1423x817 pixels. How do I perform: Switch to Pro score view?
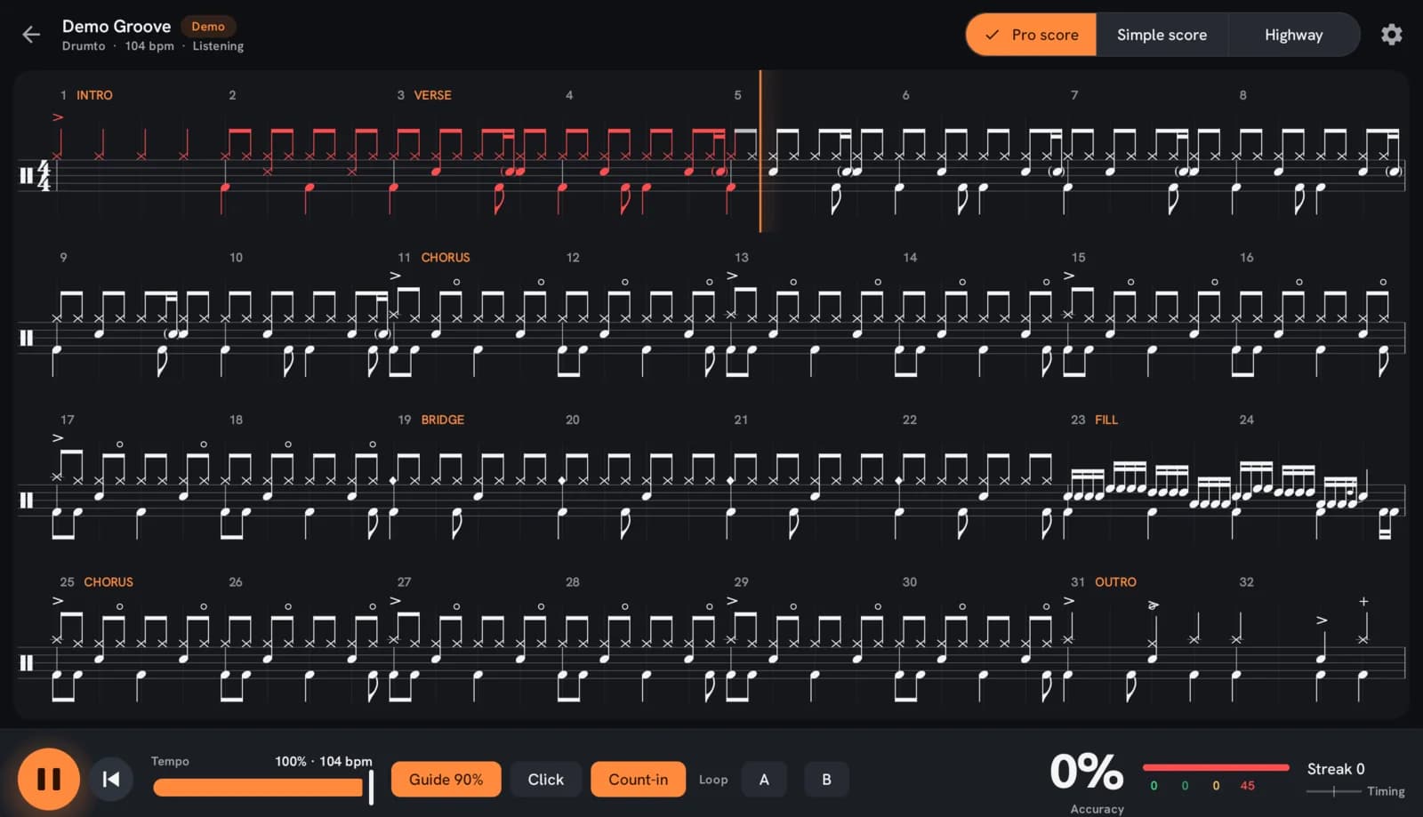[x=1032, y=35]
